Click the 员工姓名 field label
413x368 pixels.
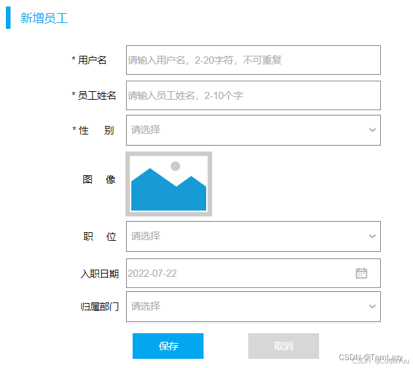point(97,96)
